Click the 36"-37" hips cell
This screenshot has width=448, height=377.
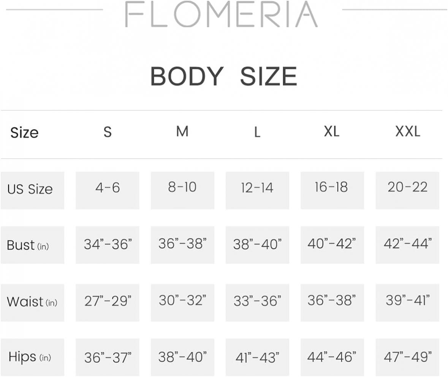[x=108, y=357]
